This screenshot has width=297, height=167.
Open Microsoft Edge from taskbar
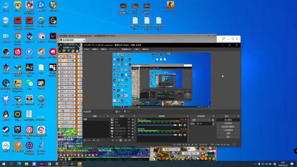coord(19,164)
